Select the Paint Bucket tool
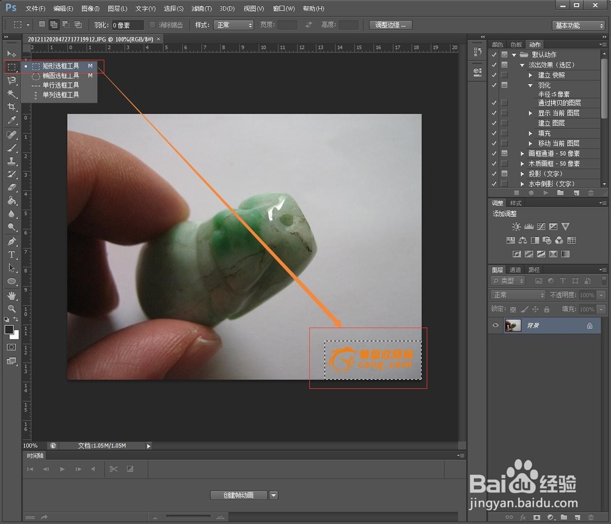The height and width of the screenshot is (524, 611). 11,201
